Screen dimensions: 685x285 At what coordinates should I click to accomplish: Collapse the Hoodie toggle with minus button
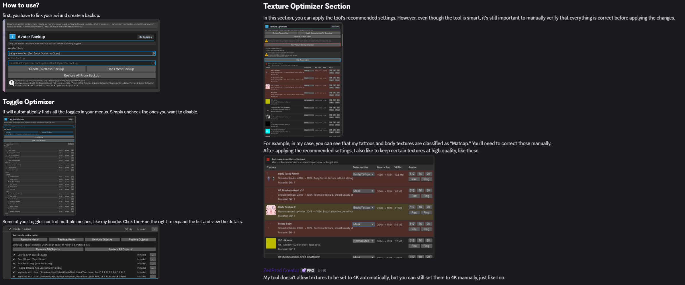click(x=154, y=229)
